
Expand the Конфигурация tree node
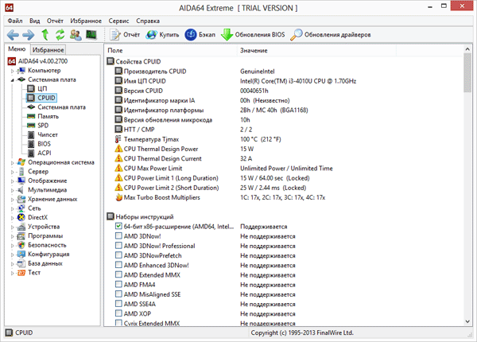(13, 255)
